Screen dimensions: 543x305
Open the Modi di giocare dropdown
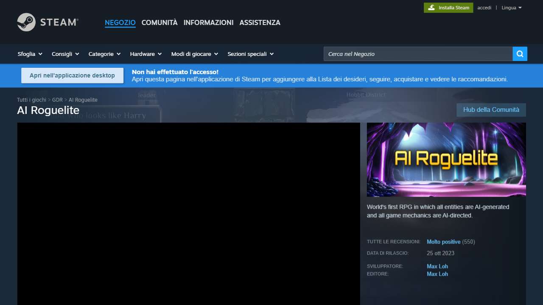[x=194, y=54]
